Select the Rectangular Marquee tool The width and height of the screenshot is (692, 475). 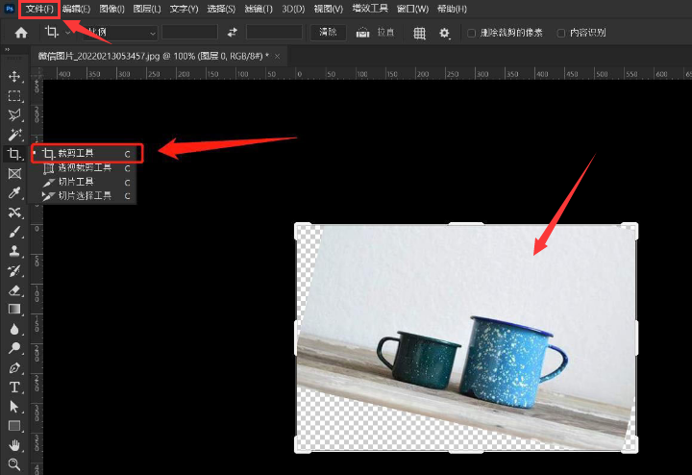click(x=14, y=96)
